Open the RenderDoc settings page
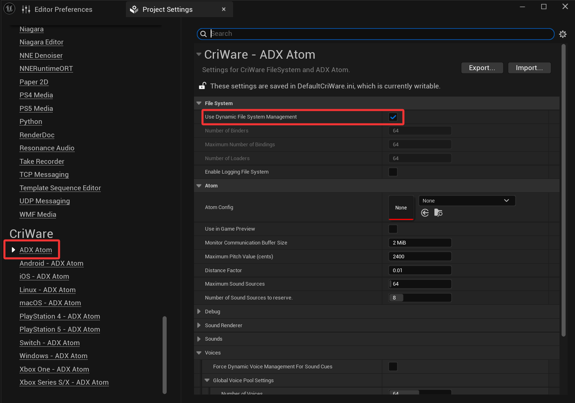This screenshot has height=403, width=575. pyautogui.click(x=37, y=135)
